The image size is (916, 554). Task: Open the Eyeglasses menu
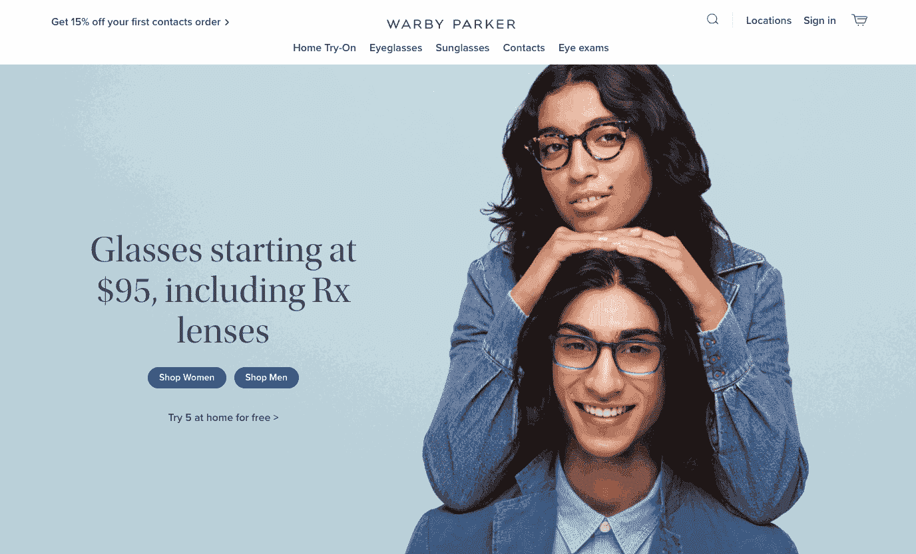(395, 48)
